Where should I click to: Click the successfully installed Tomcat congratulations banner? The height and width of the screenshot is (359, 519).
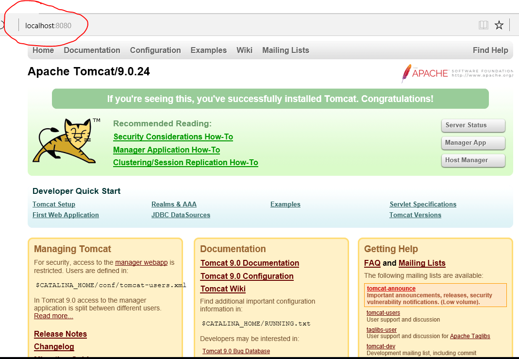point(270,99)
